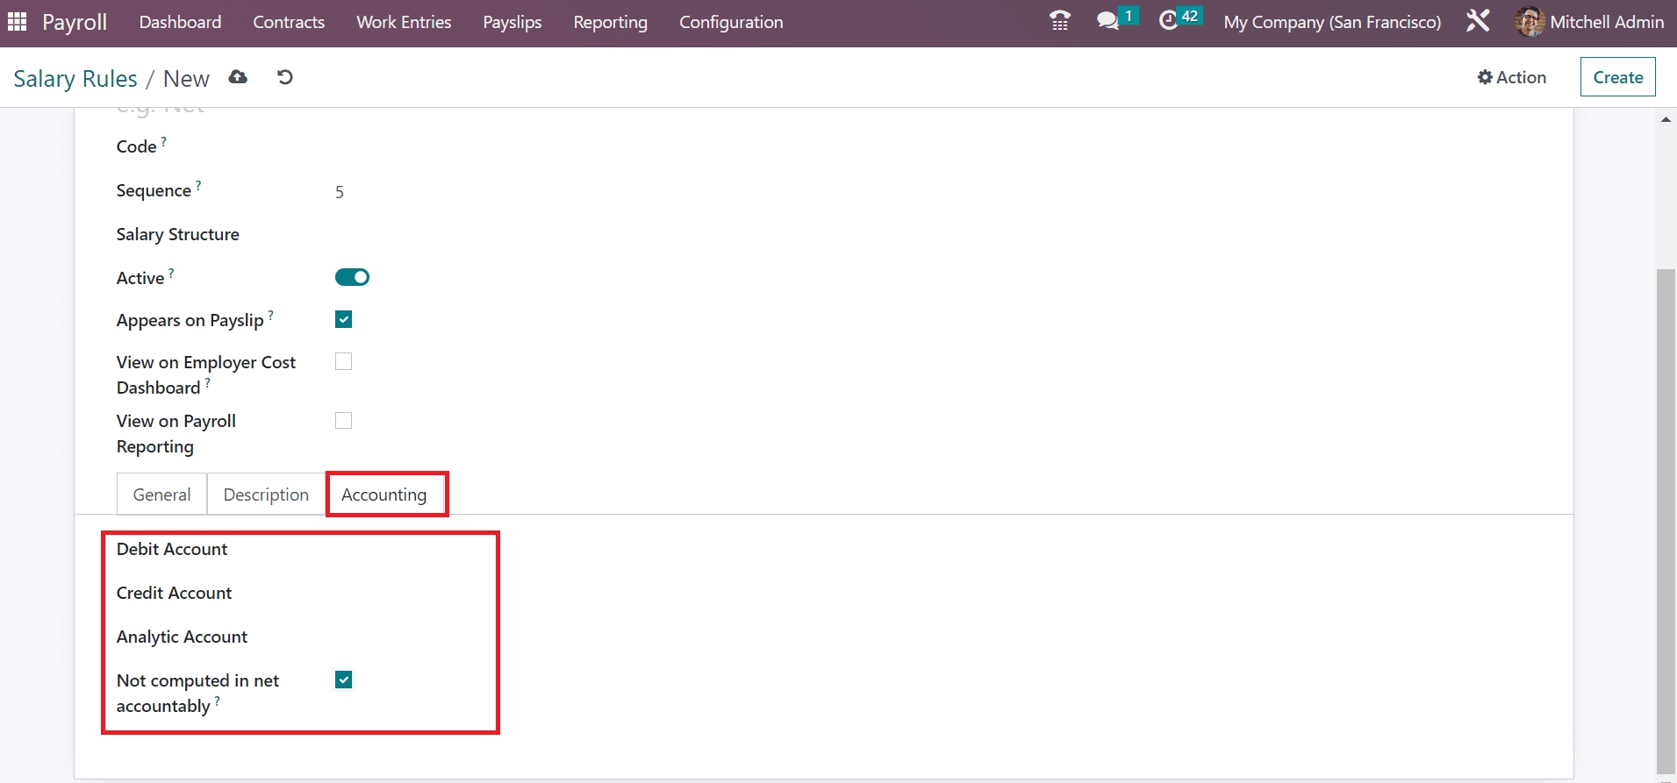Open the activities clock icon
The width and height of the screenshot is (1677, 783).
(1169, 21)
